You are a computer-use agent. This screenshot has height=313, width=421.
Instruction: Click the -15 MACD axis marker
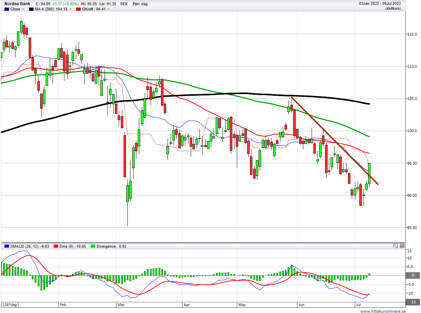pyautogui.click(x=413, y=302)
